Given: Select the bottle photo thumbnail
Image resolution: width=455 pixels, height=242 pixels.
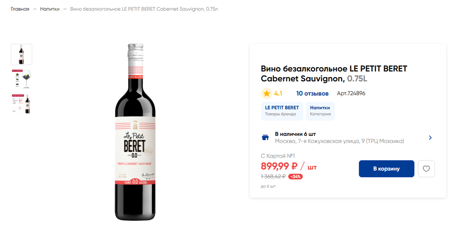Looking at the screenshot, I should click(x=22, y=54).
